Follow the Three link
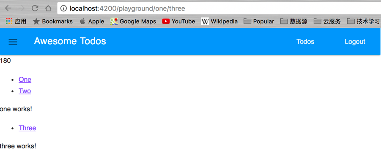The height and width of the screenshot is (156, 381). pyautogui.click(x=27, y=128)
